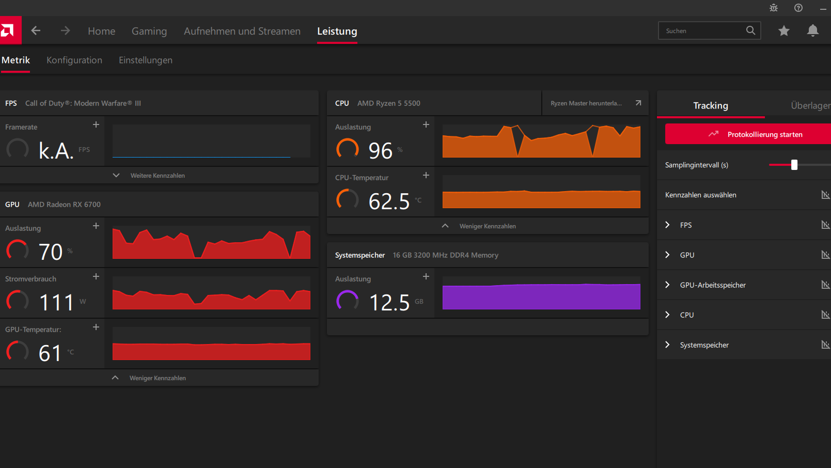Go back with the left arrow
This screenshot has width=831, height=468.
(36, 30)
